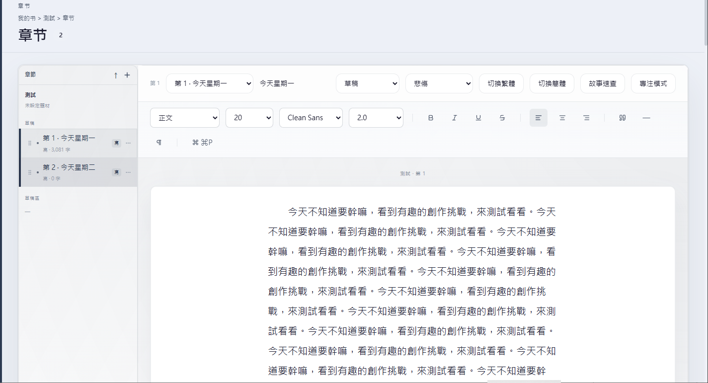This screenshot has width=708, height=383.
Task: Add a new chapter with the plus icon
Action: coord(127,75)
